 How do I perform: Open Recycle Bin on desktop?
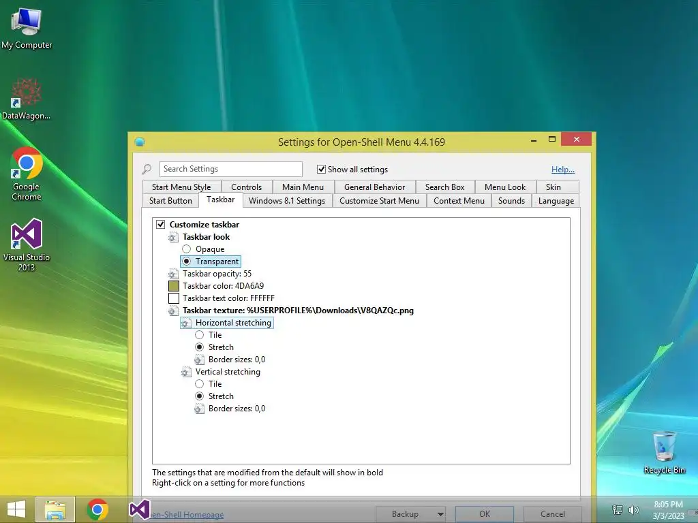click(664, 452)
